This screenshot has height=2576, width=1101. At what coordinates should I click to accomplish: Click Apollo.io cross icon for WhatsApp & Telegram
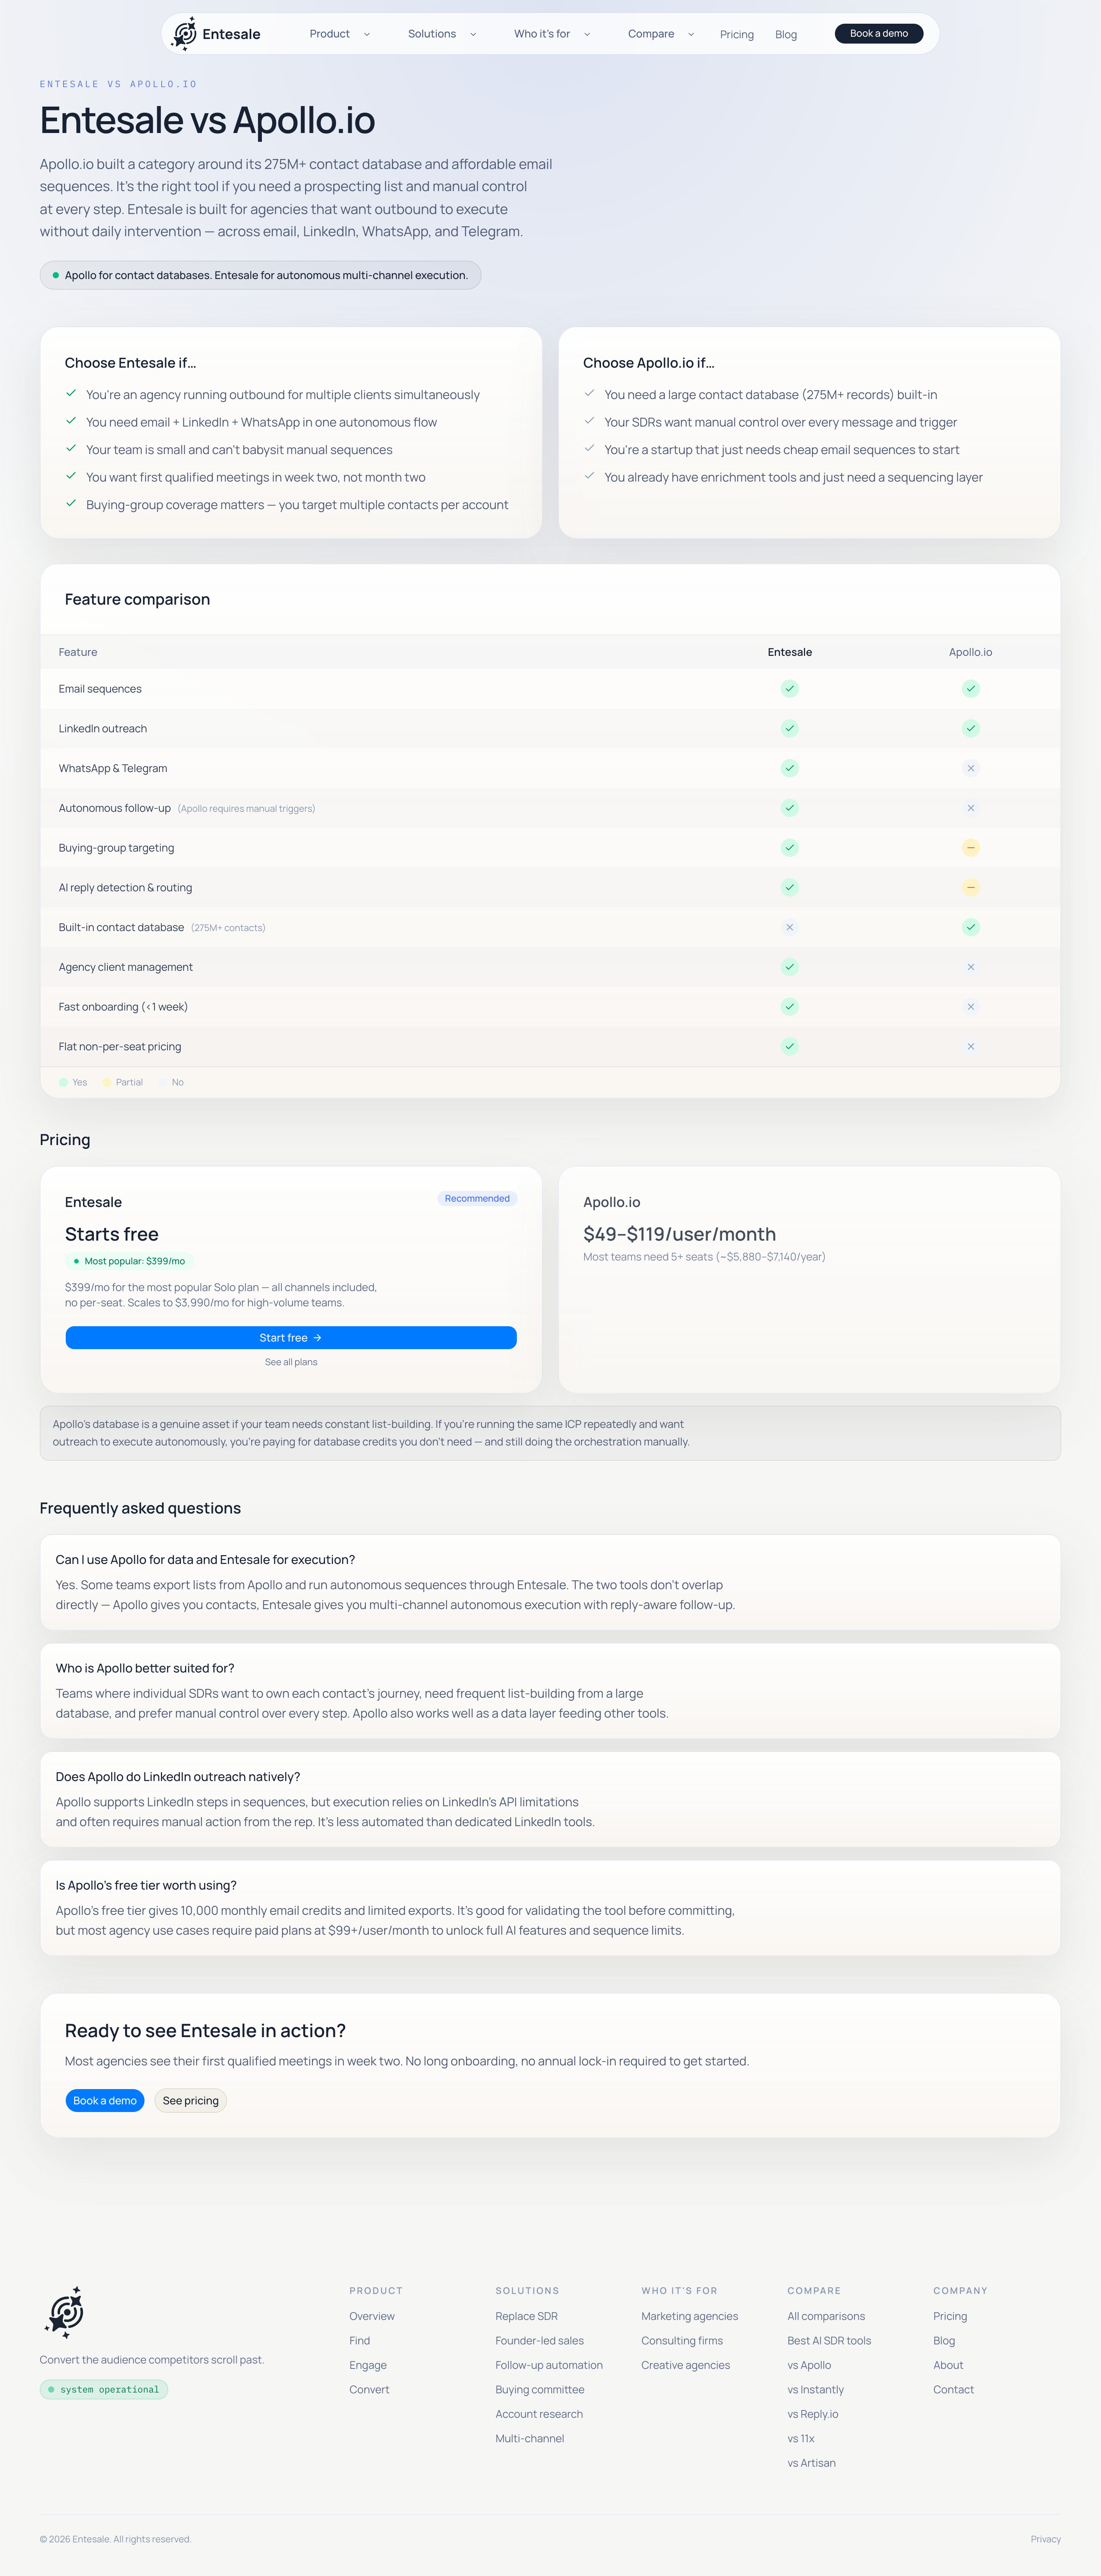(x=970, y=768)
